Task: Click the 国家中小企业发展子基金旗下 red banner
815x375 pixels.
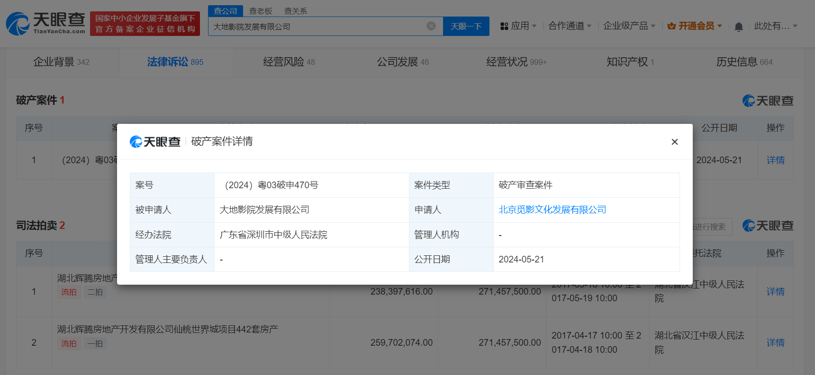Action: click(x=145, y=24)
